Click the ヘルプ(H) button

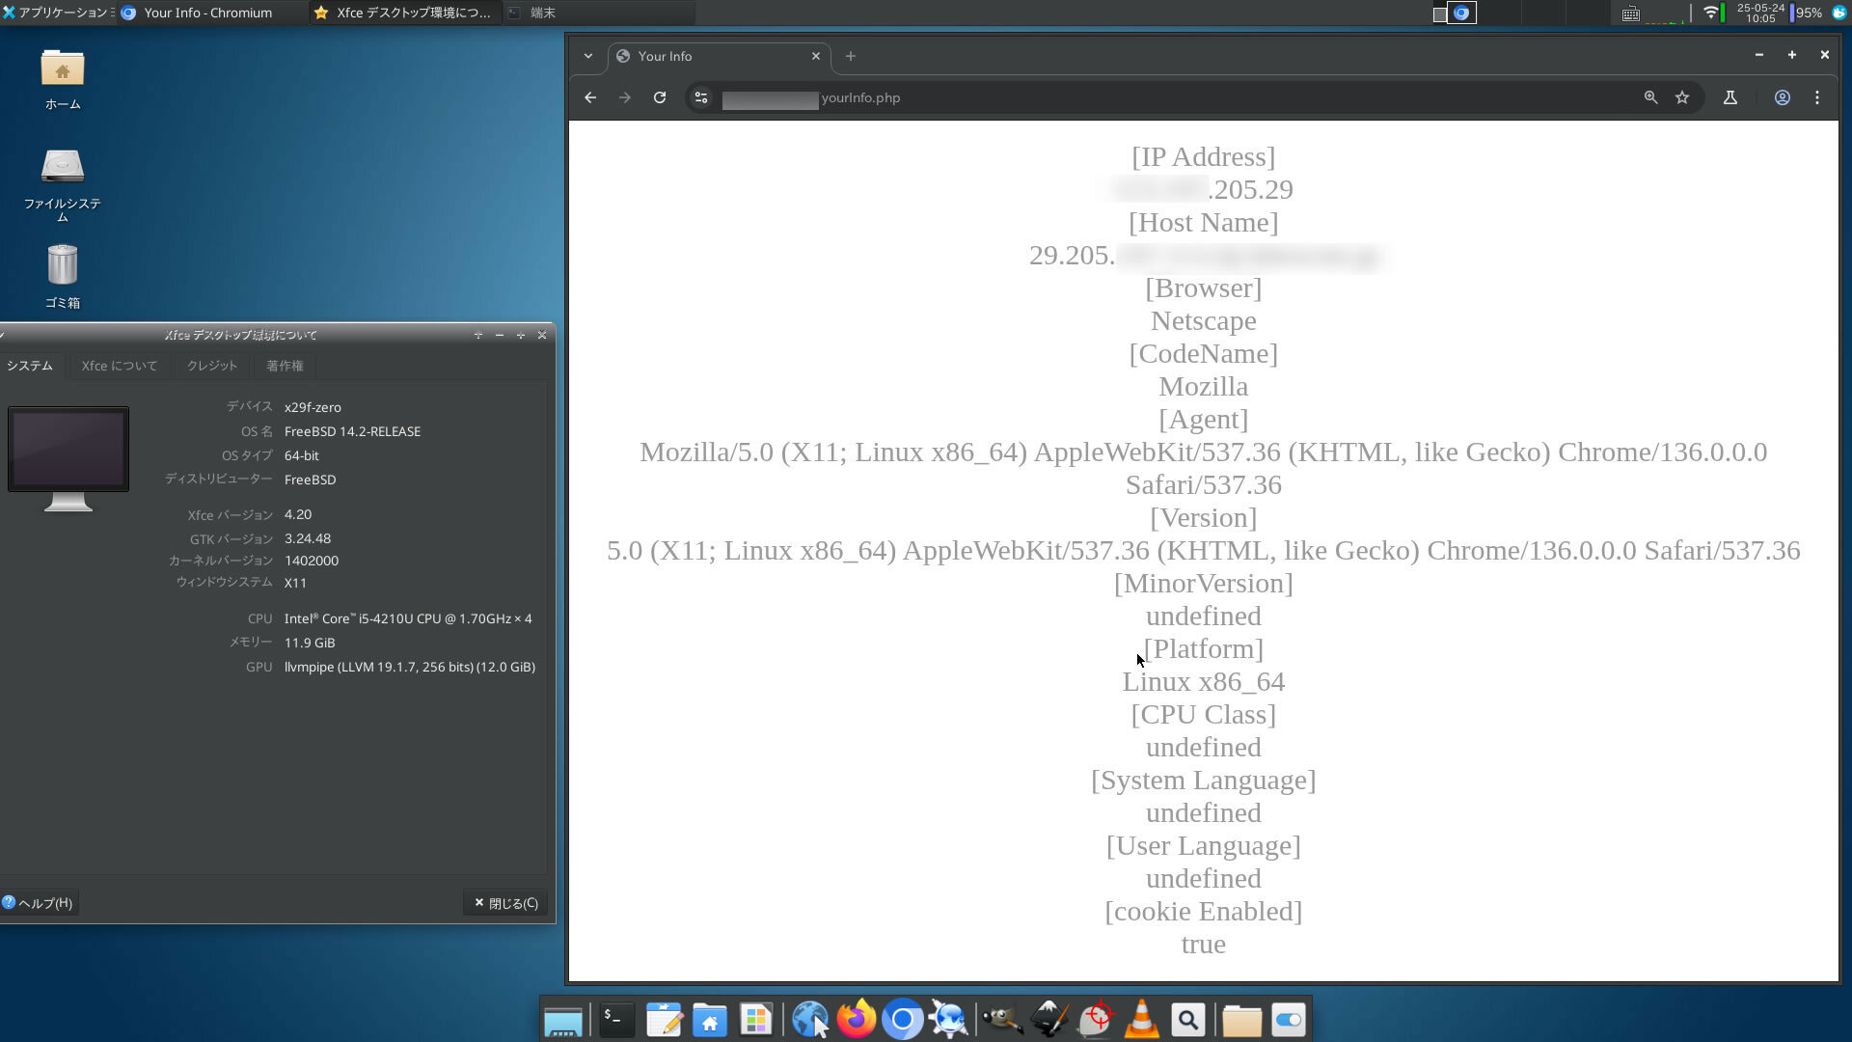click(x=39, y=903)
